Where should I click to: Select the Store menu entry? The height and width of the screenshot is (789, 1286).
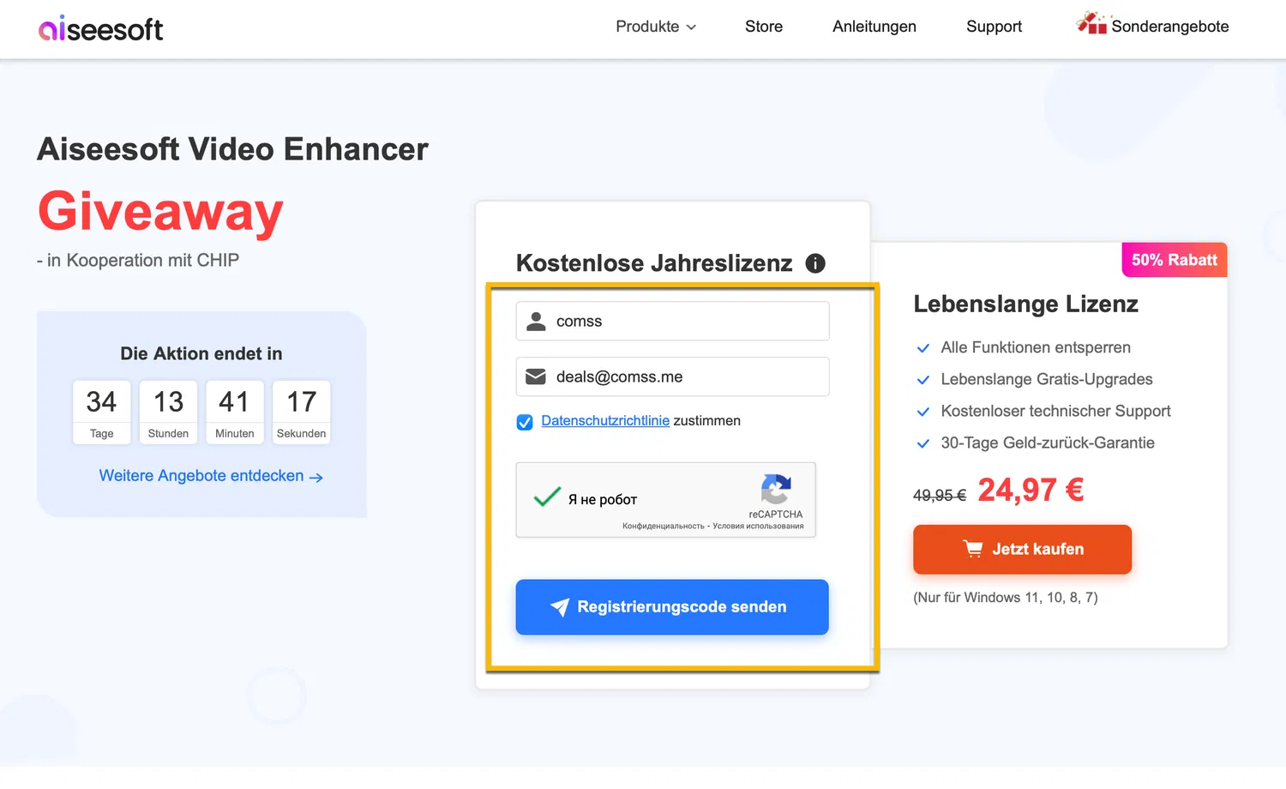764,27
